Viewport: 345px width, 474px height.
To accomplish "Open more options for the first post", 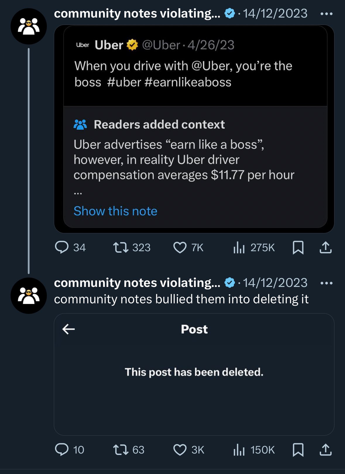I will 326,14.
